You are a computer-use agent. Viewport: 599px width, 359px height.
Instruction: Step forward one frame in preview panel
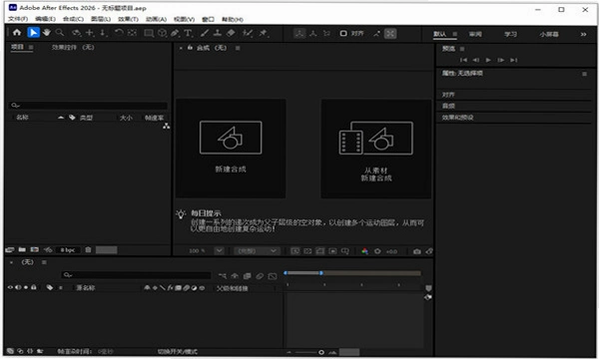[x=501, y=60]
